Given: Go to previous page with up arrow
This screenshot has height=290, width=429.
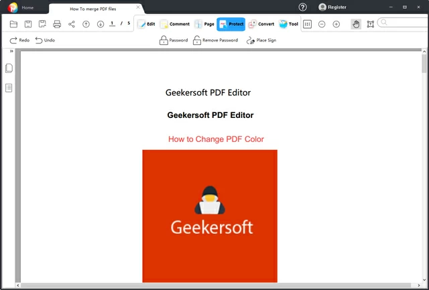Looking at the screenshot, I should (x=86, y=24).
